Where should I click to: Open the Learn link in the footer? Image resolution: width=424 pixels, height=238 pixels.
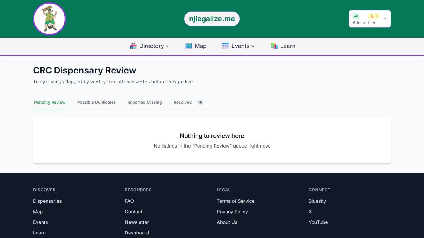[39, 233]
